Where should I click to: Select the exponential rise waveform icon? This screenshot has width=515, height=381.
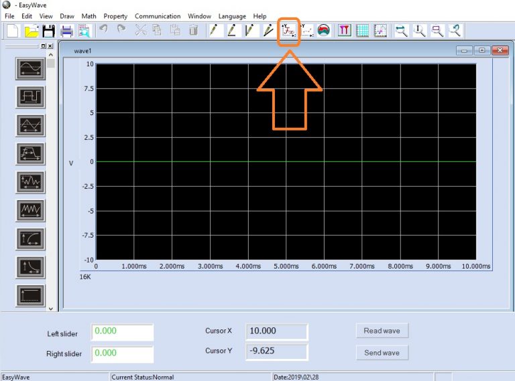30,238
